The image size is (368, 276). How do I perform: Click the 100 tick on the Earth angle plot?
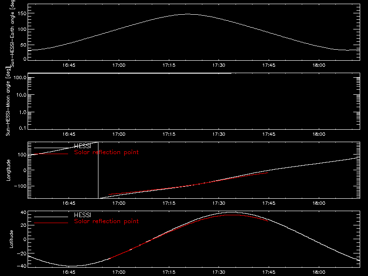(22, 29)
